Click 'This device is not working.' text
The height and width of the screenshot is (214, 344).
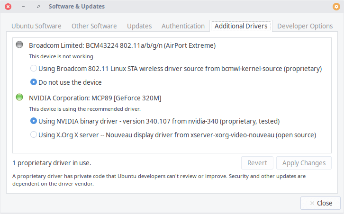62,56
